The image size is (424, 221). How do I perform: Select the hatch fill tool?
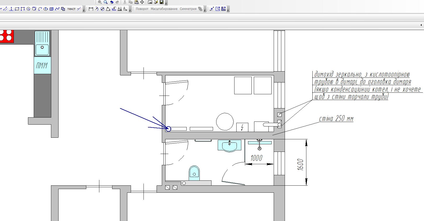click(x=63, y=9)
